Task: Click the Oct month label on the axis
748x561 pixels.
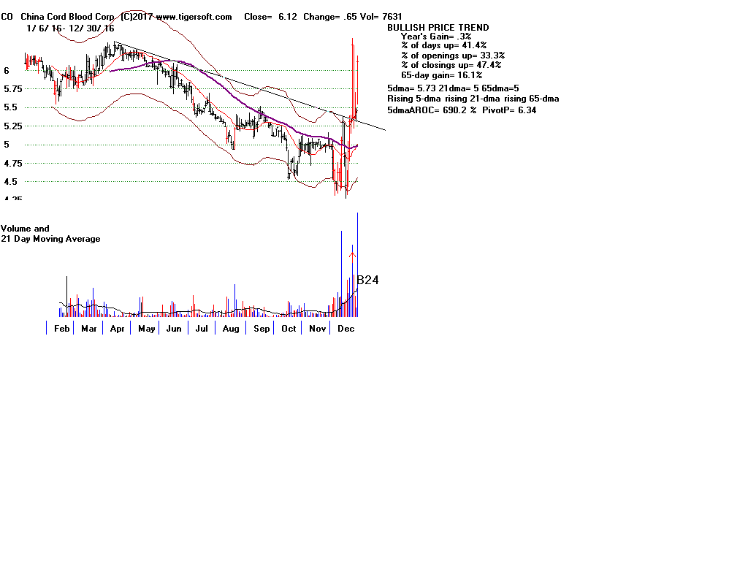Action: [x=289, y=329]
